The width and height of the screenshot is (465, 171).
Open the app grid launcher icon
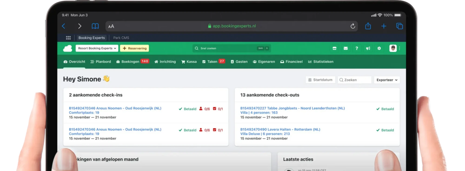pyautogui.click(x=68, y=38)
